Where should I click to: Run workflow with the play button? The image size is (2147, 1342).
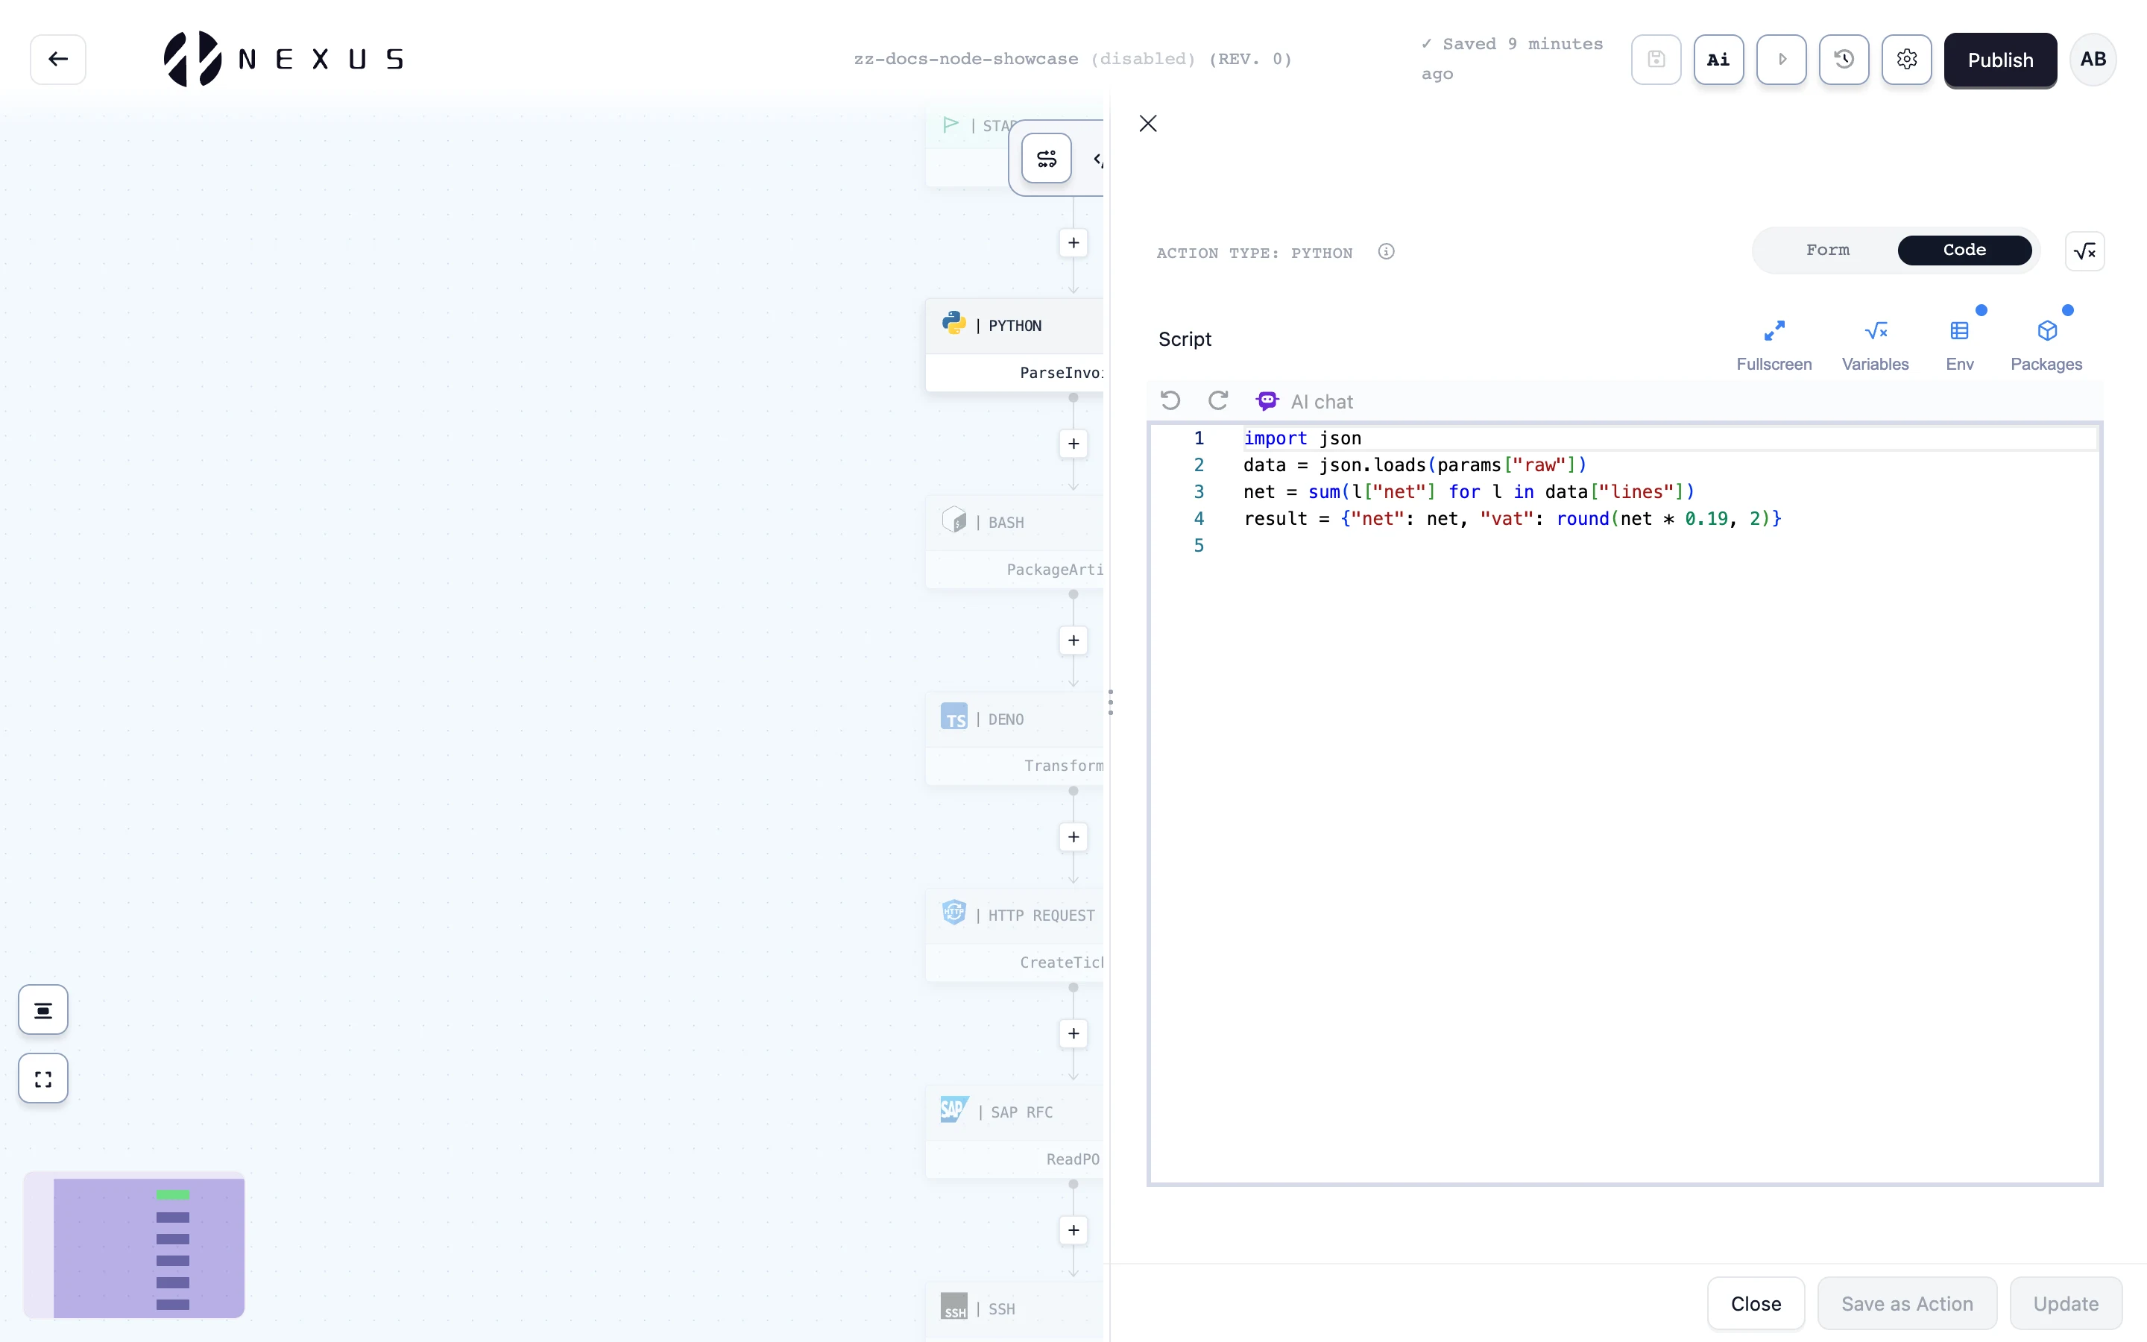point(1782,60)
